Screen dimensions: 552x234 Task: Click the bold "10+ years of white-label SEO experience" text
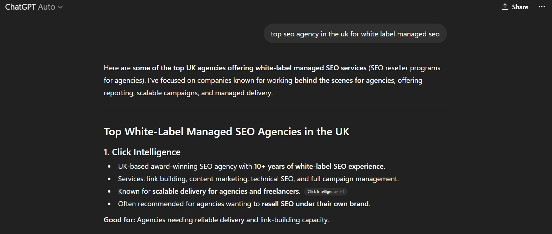click(x=319, y=166)
